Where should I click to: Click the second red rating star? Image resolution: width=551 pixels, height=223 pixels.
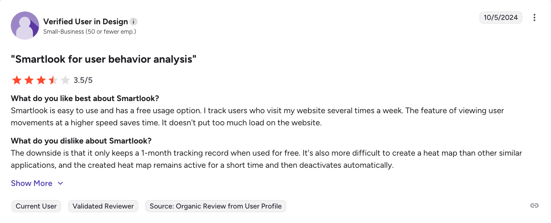[x=29, y=80]
